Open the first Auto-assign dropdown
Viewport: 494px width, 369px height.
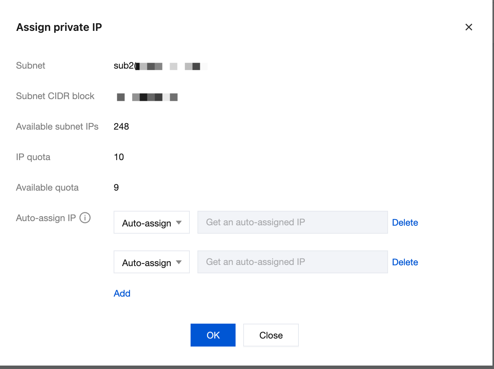point(152,223)
